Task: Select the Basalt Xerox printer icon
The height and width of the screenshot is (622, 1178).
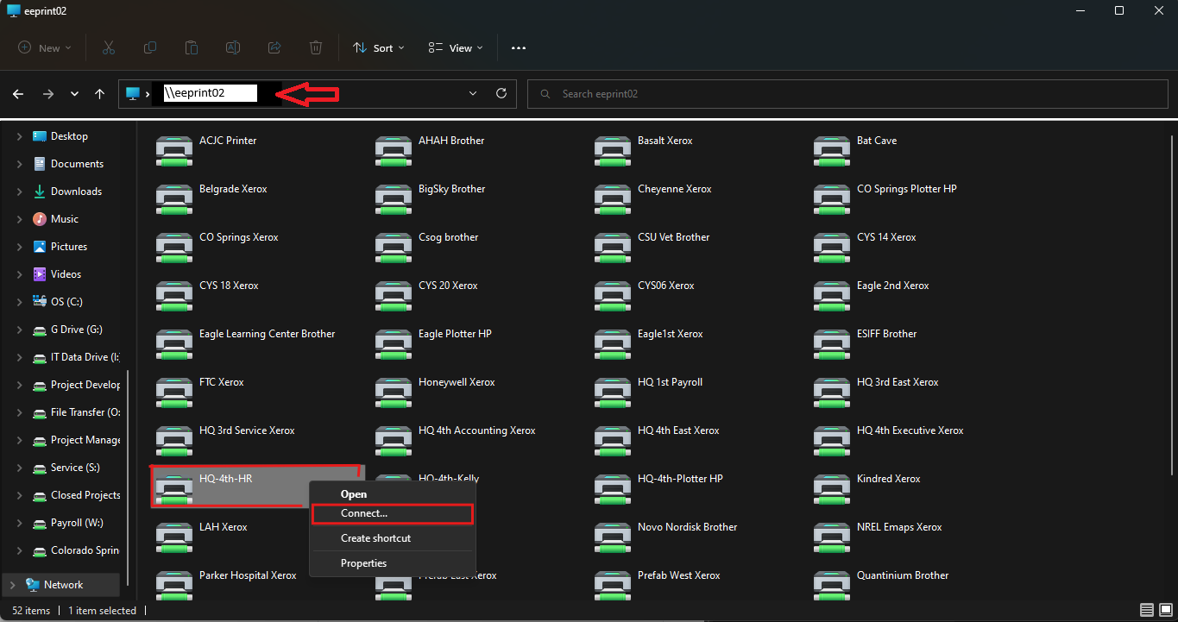Action: (613, 151)
